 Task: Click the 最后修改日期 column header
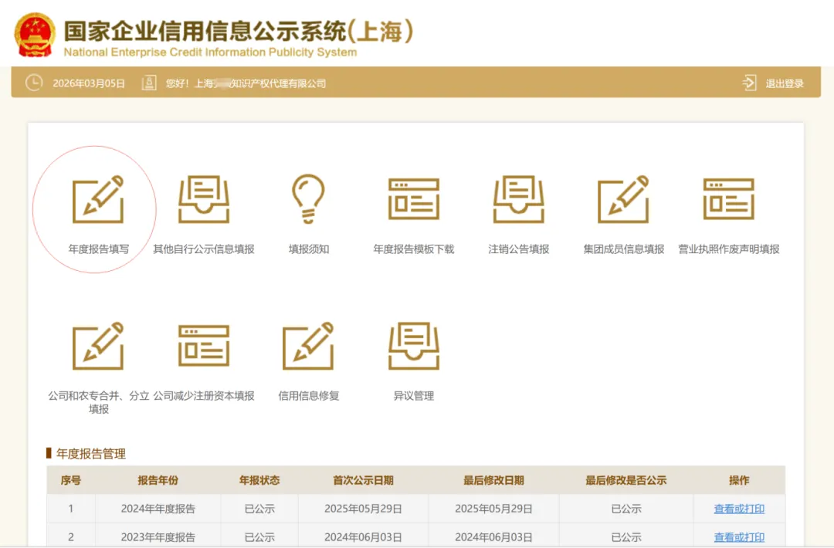493,481
